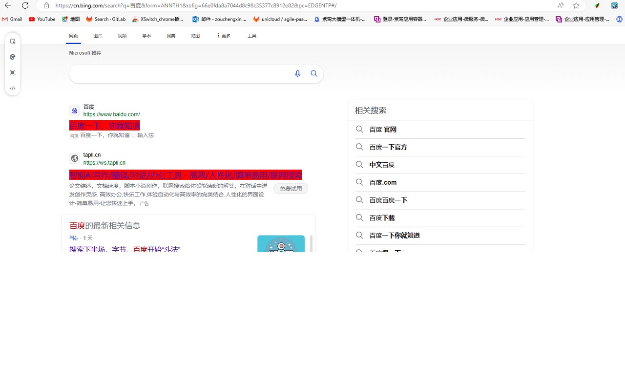This screenshot has height=391, width=625.
Task: Switch to the 视频 tab
Action: [122, 36]
